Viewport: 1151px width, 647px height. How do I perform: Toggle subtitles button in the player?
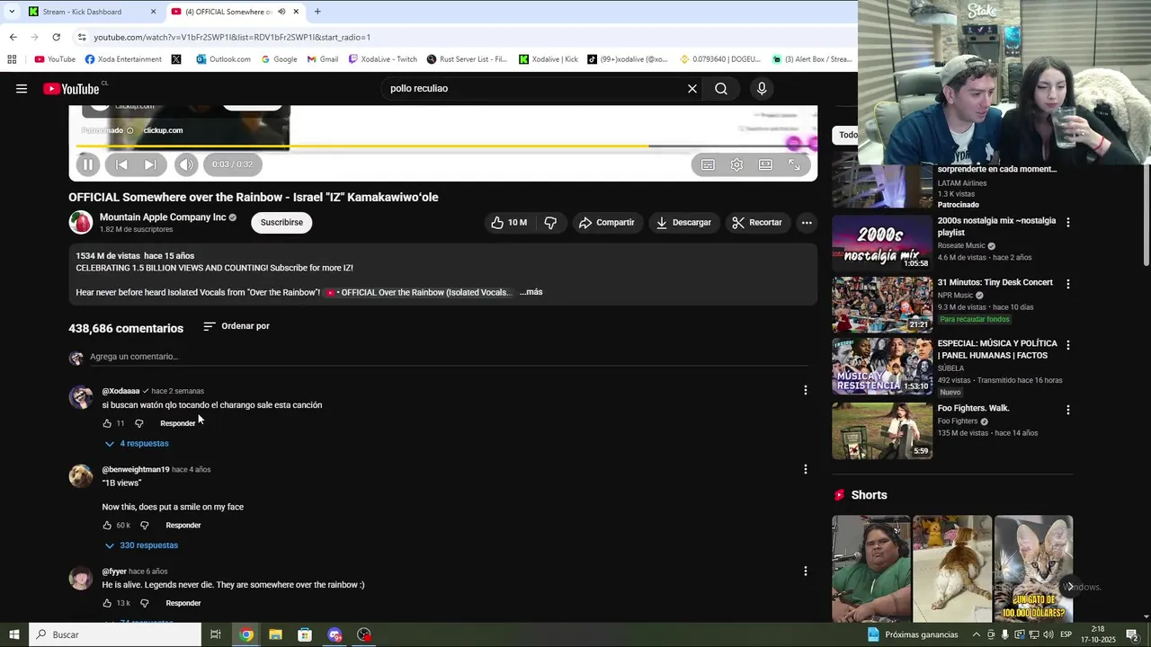(708, 164)
